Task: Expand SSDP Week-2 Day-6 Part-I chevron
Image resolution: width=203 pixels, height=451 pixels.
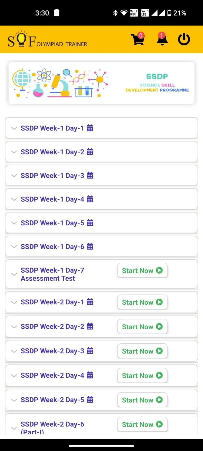Action: click(x=14, y=428)
